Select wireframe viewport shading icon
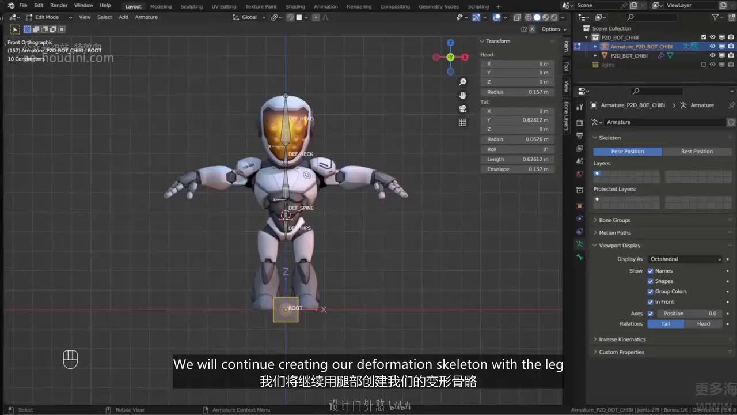Viewport: 737px width, 415px height. tap(529, 17)
